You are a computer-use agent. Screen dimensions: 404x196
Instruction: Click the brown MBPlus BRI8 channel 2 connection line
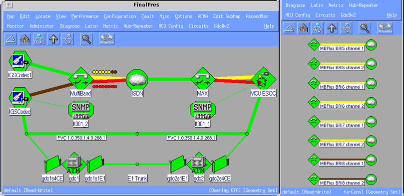[342, 179]
